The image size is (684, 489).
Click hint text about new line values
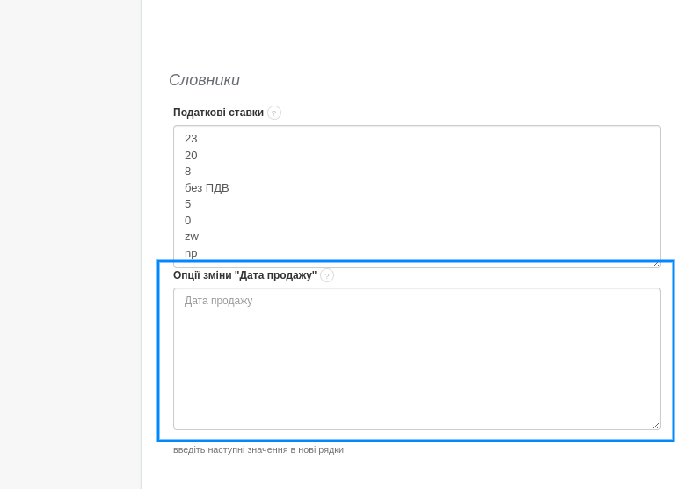click(258, 449)
